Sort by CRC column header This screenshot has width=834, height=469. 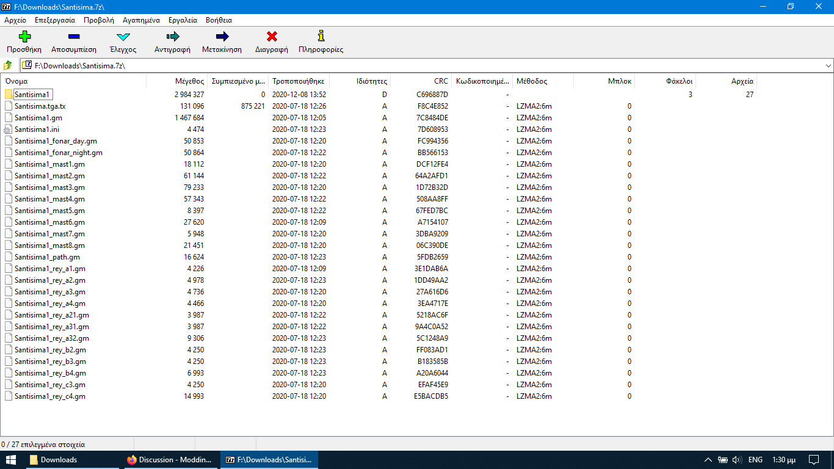click(x=421, y=81)
